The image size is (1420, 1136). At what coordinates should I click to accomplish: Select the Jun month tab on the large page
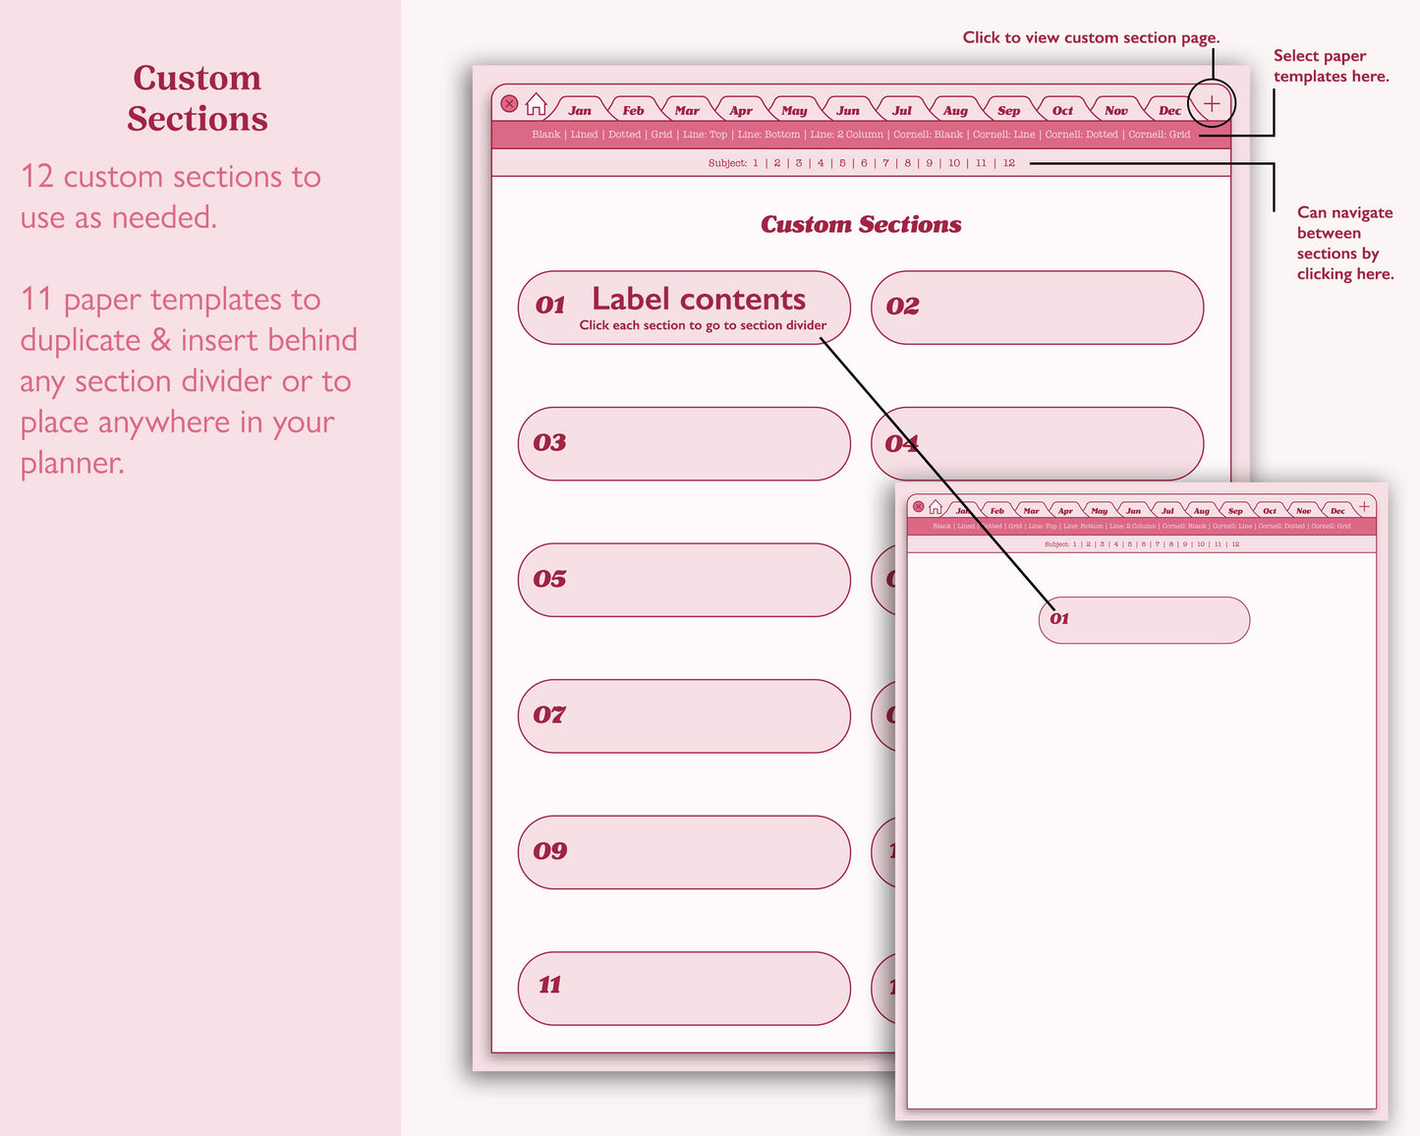tap(848, 110)
